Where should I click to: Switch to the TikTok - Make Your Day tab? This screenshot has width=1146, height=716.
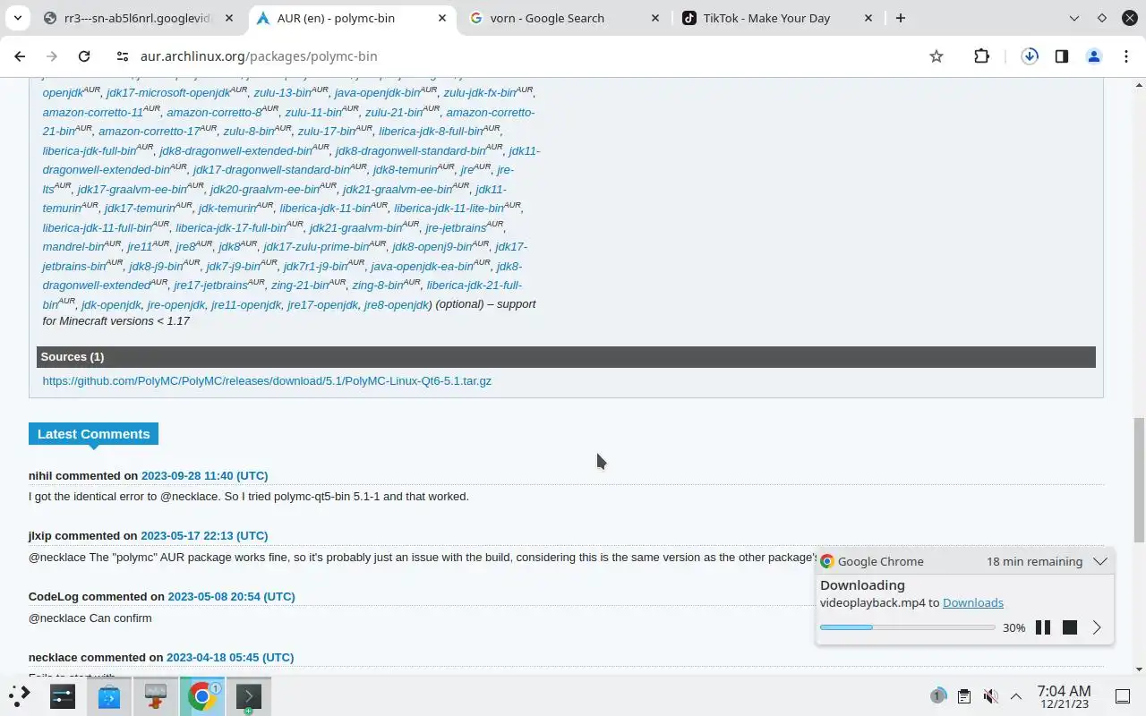(x=777, y=18)
